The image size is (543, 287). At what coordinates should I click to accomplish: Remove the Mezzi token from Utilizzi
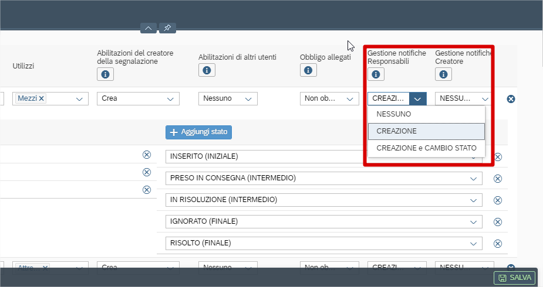[x=41, y=98]
